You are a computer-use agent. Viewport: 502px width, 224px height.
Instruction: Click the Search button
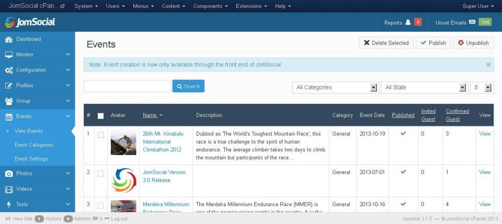(x=188, y=86)
